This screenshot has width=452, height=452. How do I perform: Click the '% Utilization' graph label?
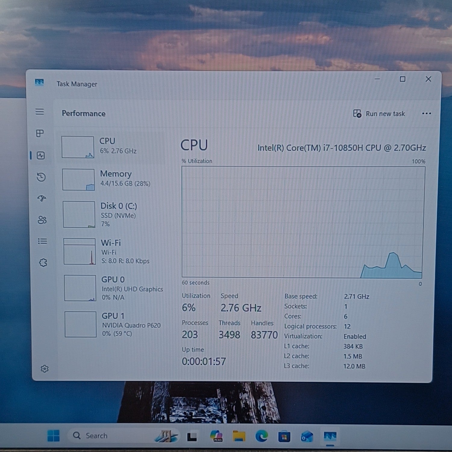click(x=197, y=161)
